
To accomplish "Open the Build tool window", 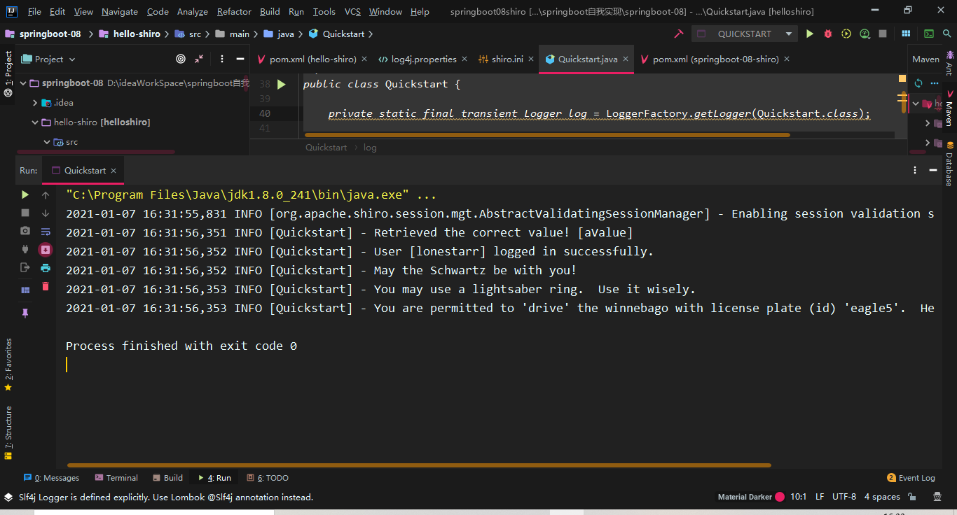I will (167, 478).
